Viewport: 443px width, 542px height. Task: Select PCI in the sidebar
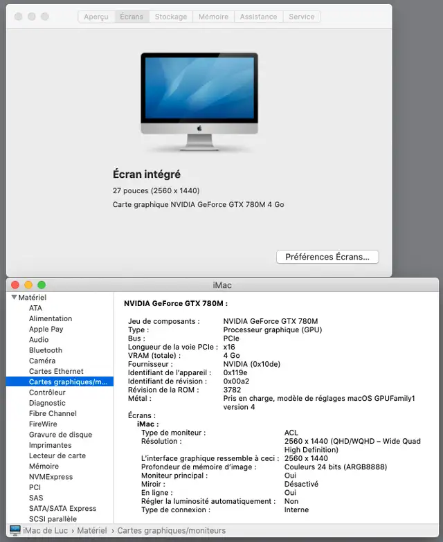[35, 487]
